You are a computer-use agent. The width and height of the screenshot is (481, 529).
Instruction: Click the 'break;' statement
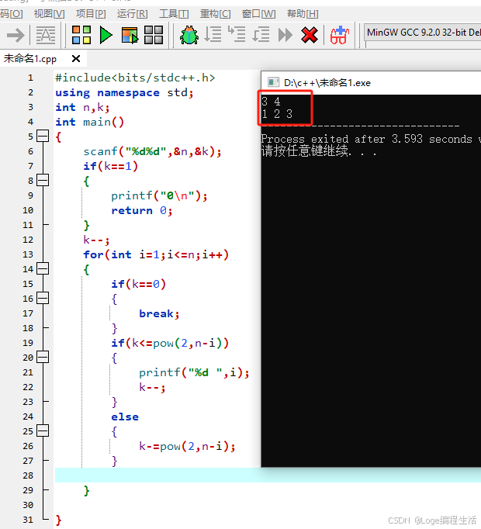pyautogui.click(x=159, y=314)
